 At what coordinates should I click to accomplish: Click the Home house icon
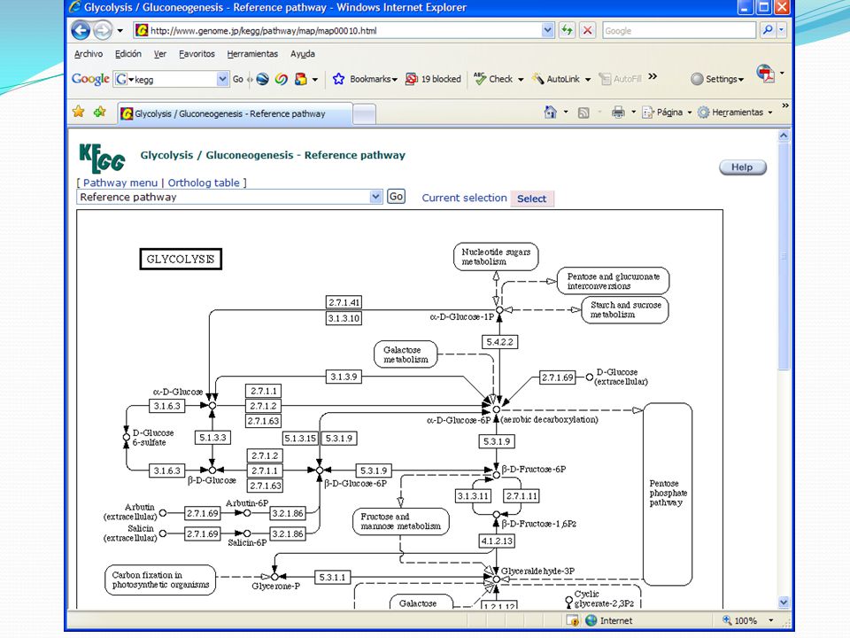click(550, 113)
